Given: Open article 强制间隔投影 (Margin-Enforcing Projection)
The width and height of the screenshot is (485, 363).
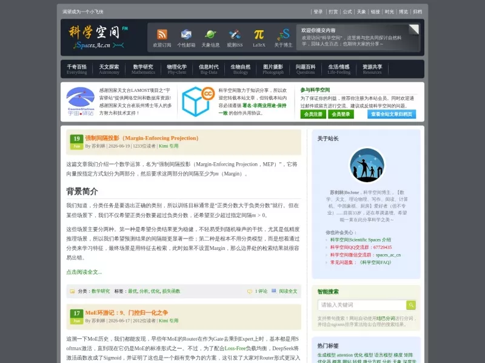Looking at the screenshot, I should pyautogui.click(x=142, y=138).
